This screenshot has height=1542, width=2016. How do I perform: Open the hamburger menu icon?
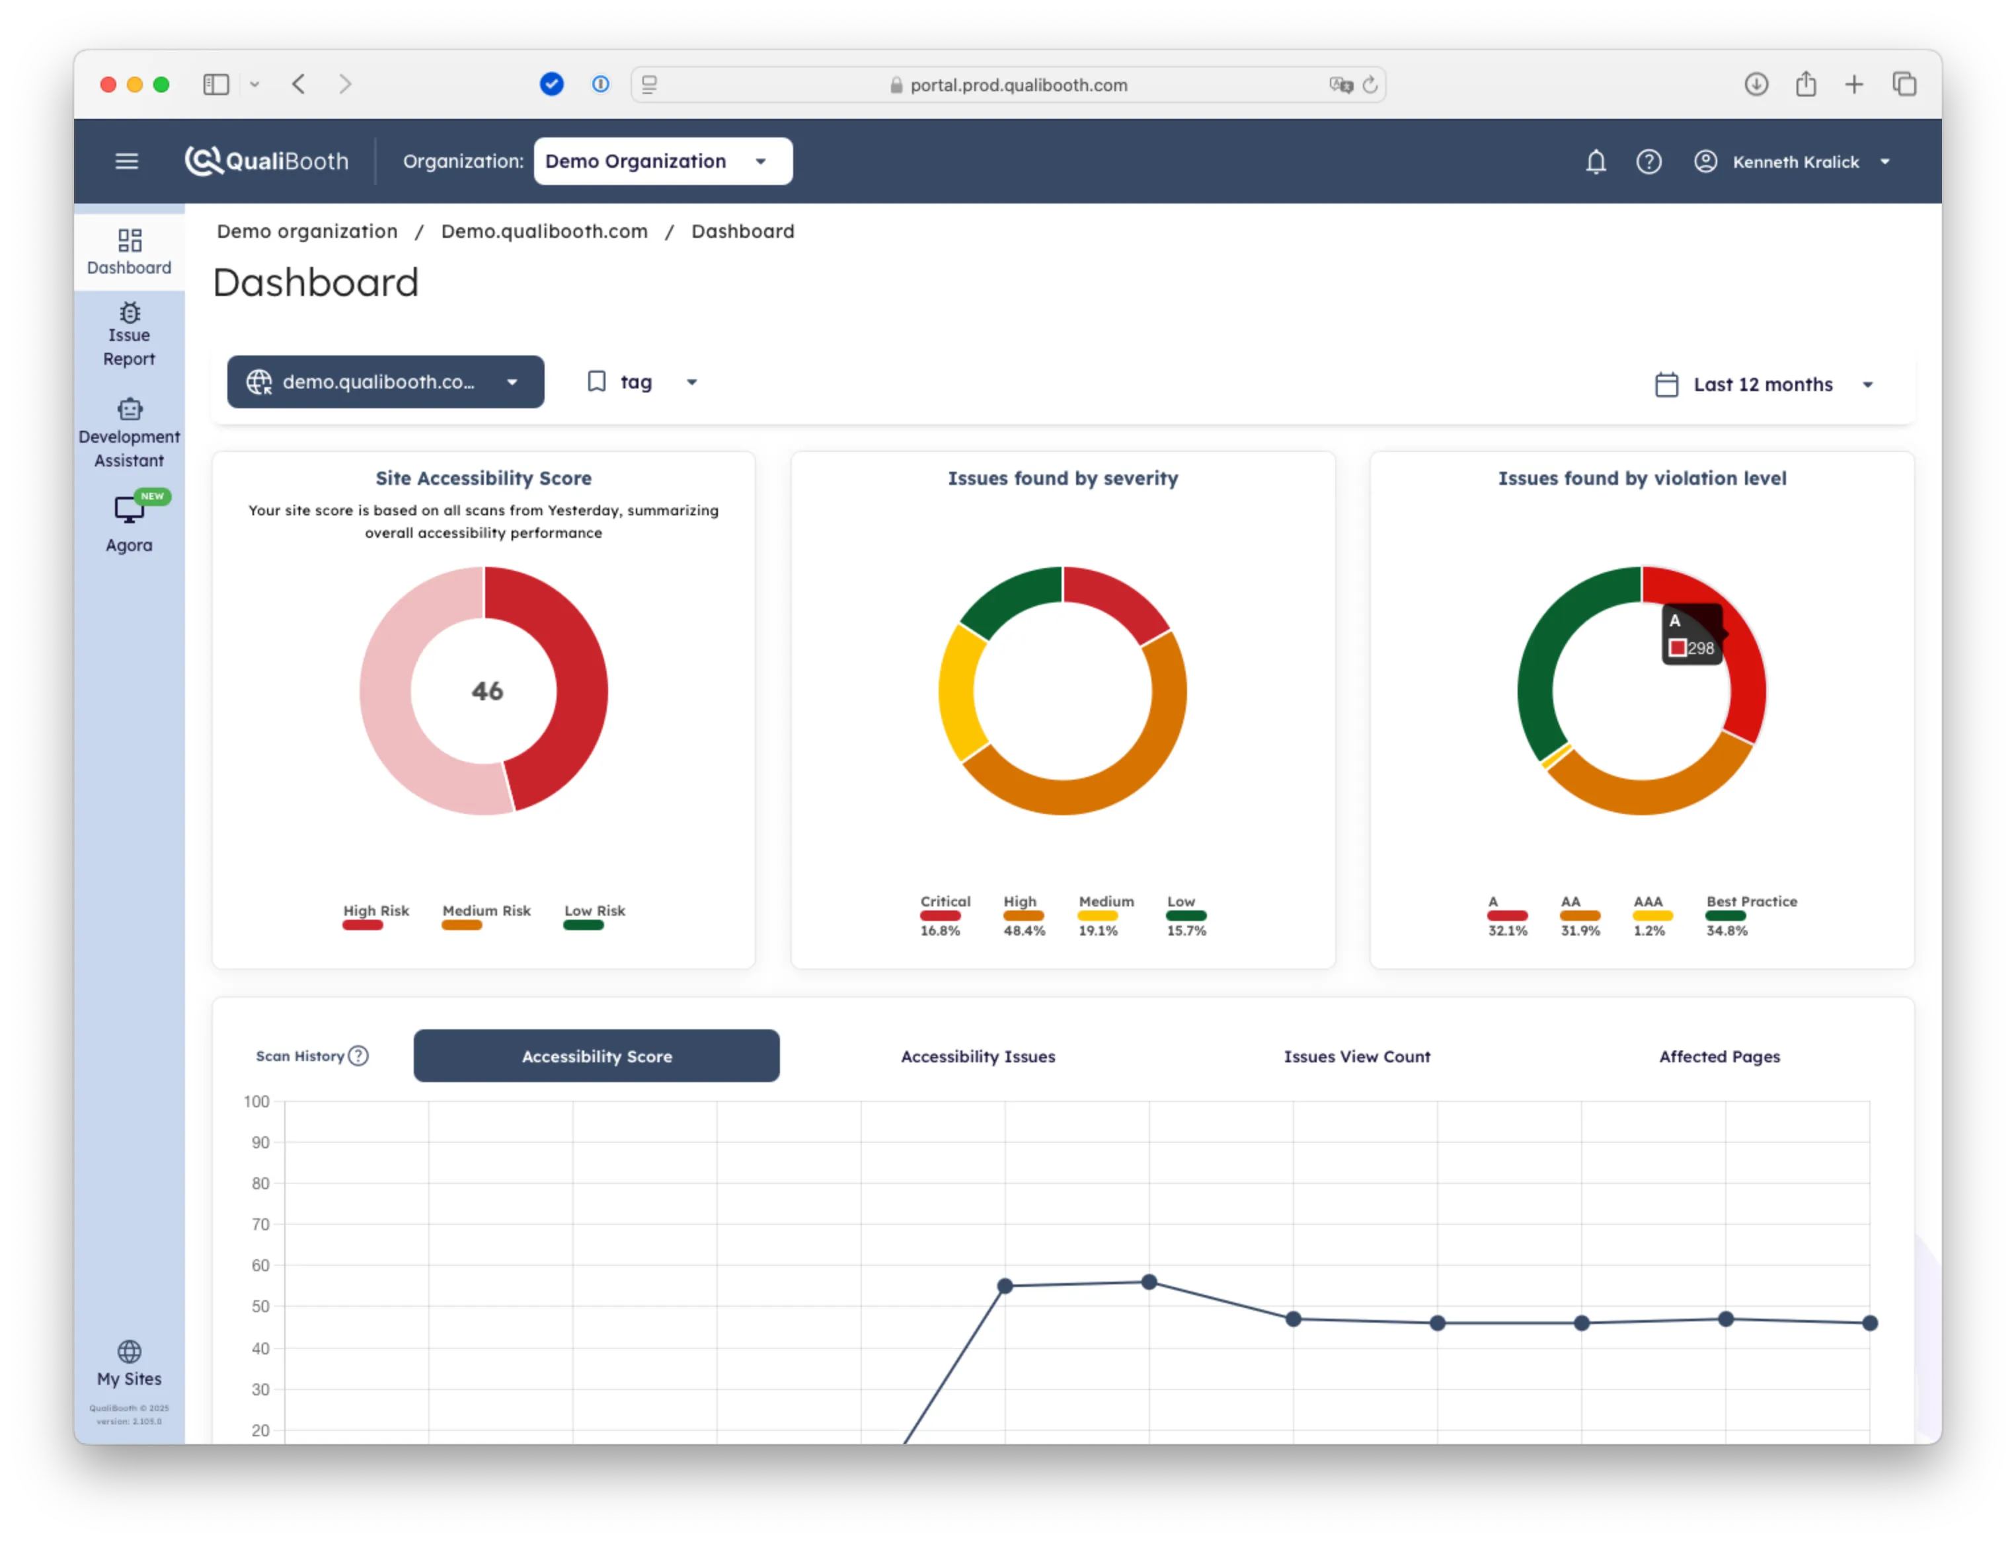[127, 162]
